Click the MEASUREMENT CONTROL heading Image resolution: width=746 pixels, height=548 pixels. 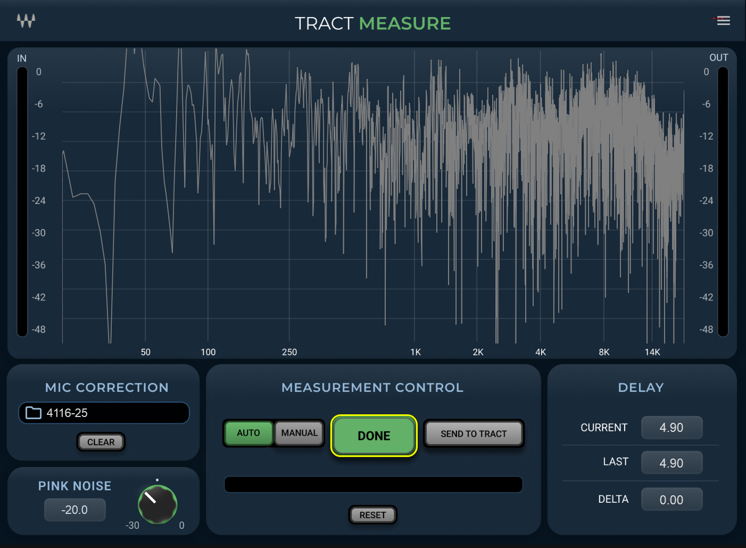pos(372,387)
